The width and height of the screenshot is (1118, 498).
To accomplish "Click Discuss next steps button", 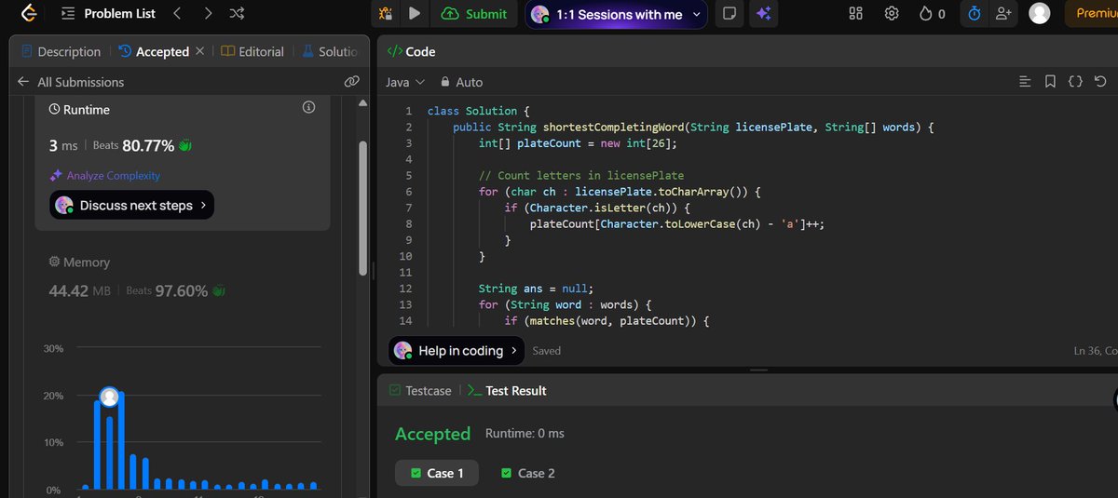I will point(132,205).
